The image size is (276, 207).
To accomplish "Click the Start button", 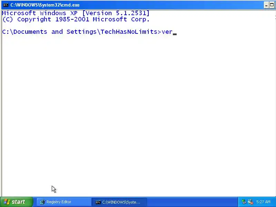I will [16, 202].
